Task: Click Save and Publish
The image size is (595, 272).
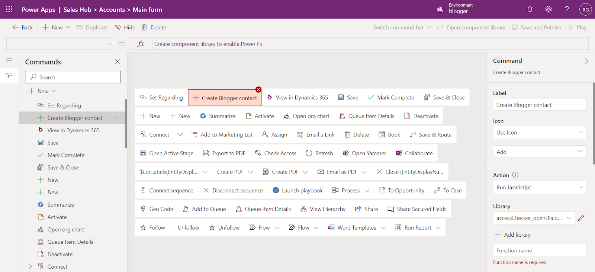Action: pyautogui.click(x=537, y=27)
